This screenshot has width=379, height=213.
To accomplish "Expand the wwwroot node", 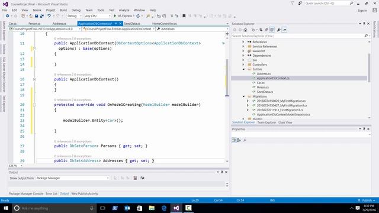I will [243, 51].
